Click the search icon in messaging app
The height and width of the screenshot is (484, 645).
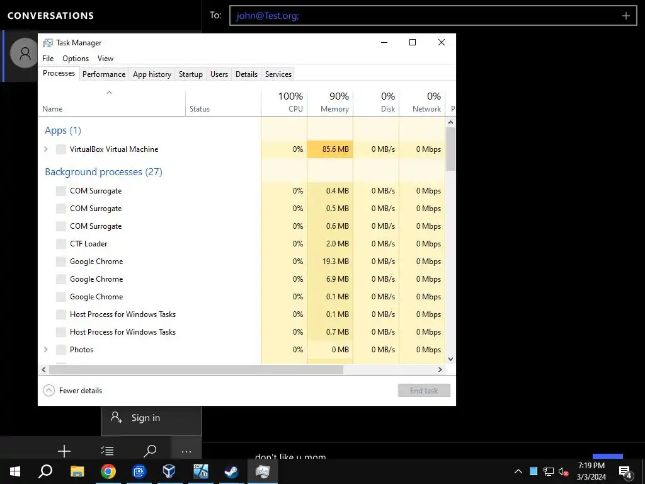150,451
